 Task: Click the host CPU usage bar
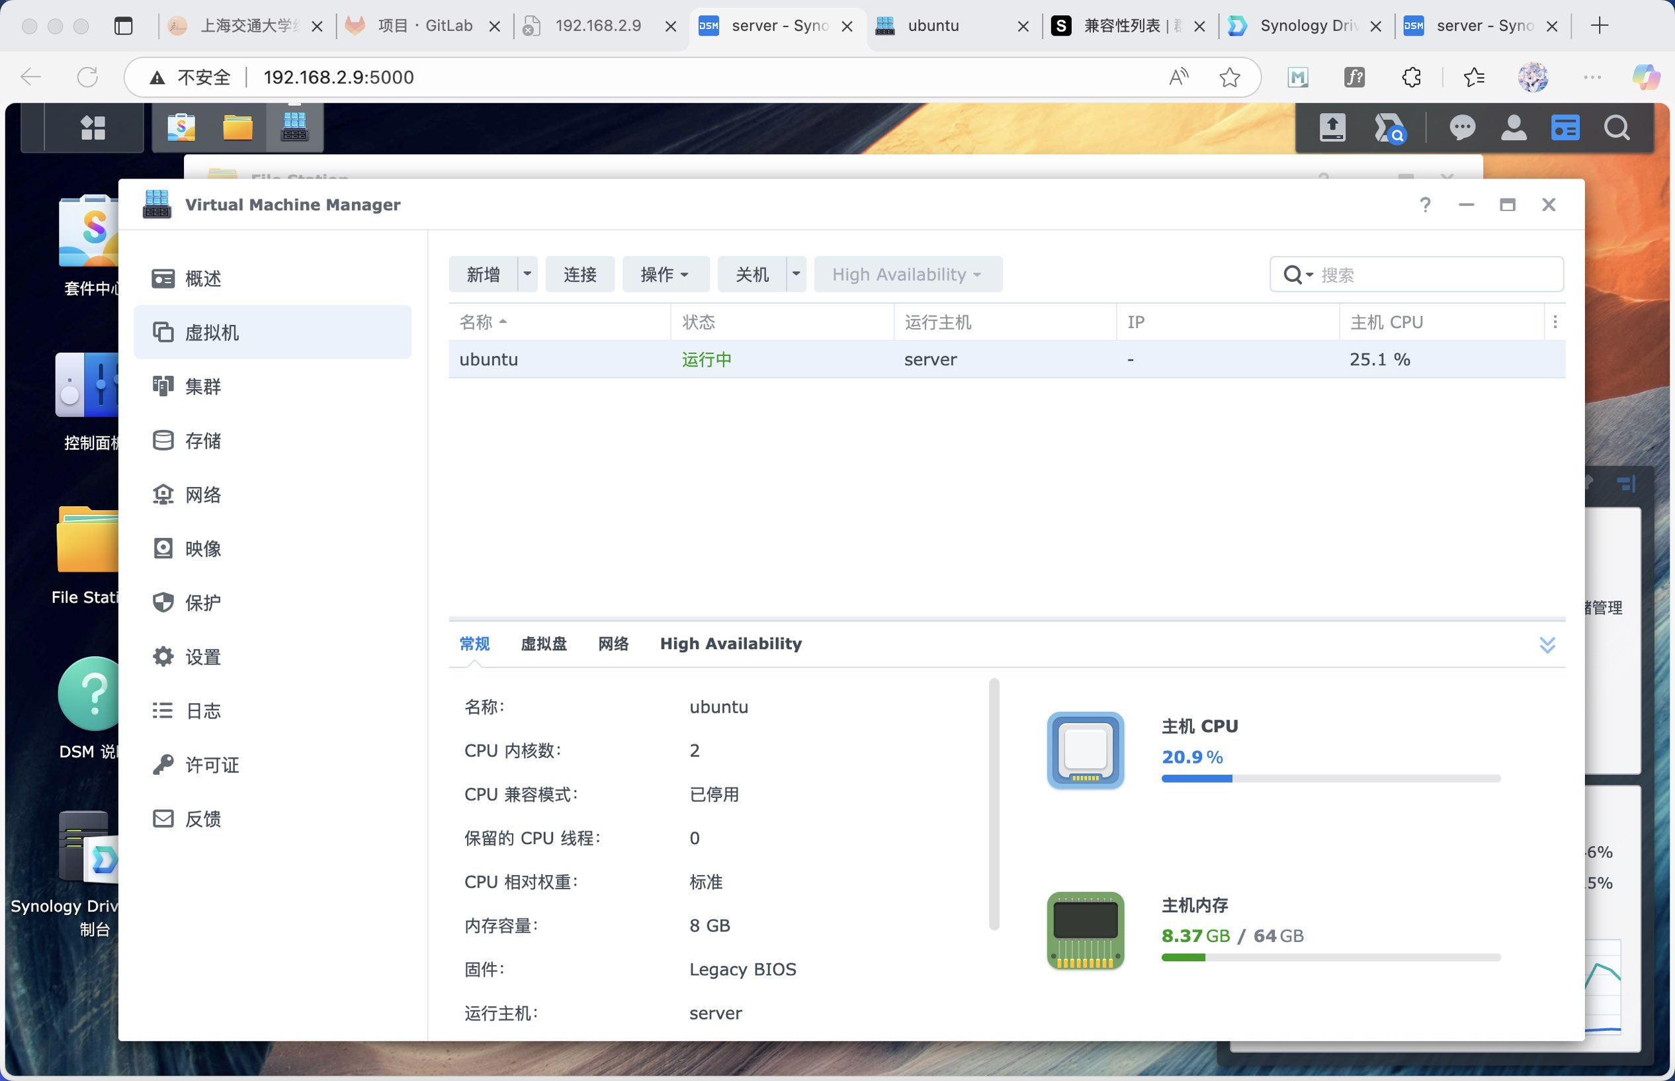[x=1330, y=779]
